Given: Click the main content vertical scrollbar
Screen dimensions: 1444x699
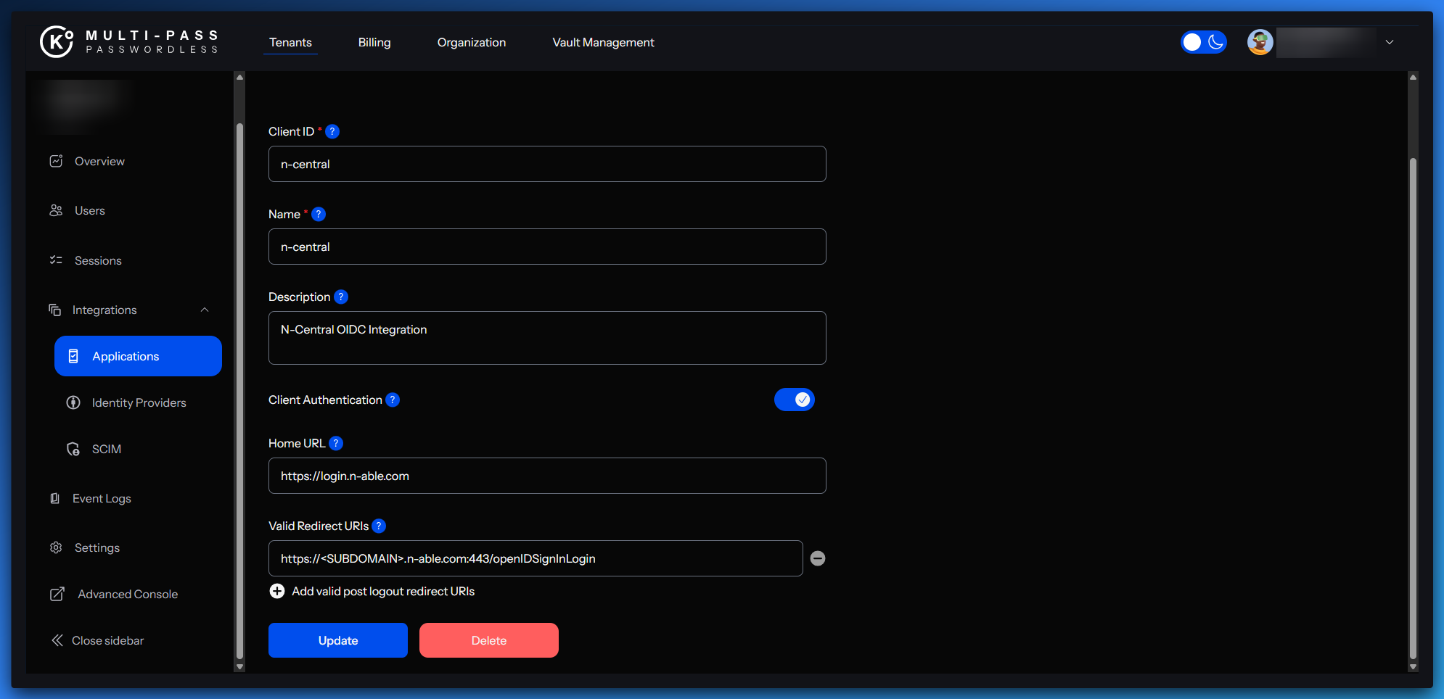Looking at the screenshot, I should click(x=1412, y=406).
